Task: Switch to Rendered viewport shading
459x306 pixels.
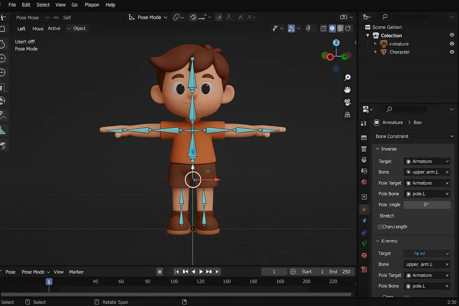Action: pos(347,28)
